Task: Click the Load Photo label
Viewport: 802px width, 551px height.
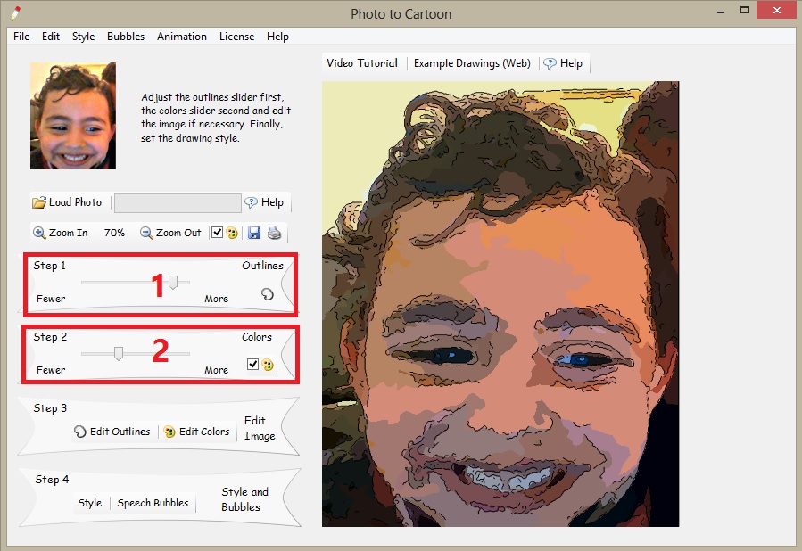Action: point(75,202)
